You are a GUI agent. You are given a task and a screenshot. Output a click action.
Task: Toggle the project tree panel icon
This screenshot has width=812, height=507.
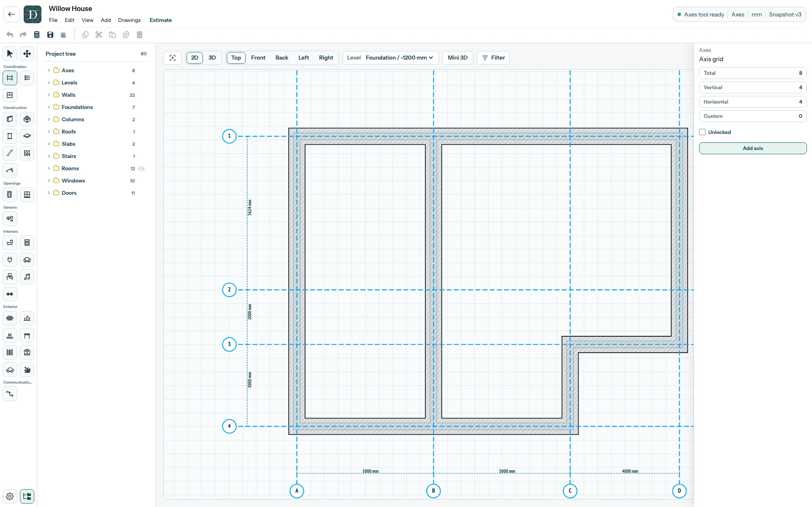click(x=27, y=496)
